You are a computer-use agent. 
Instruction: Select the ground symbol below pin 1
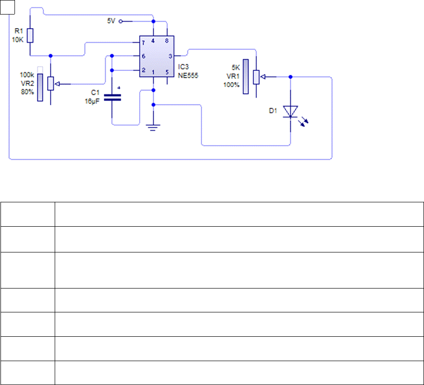(x=154, y=126)
